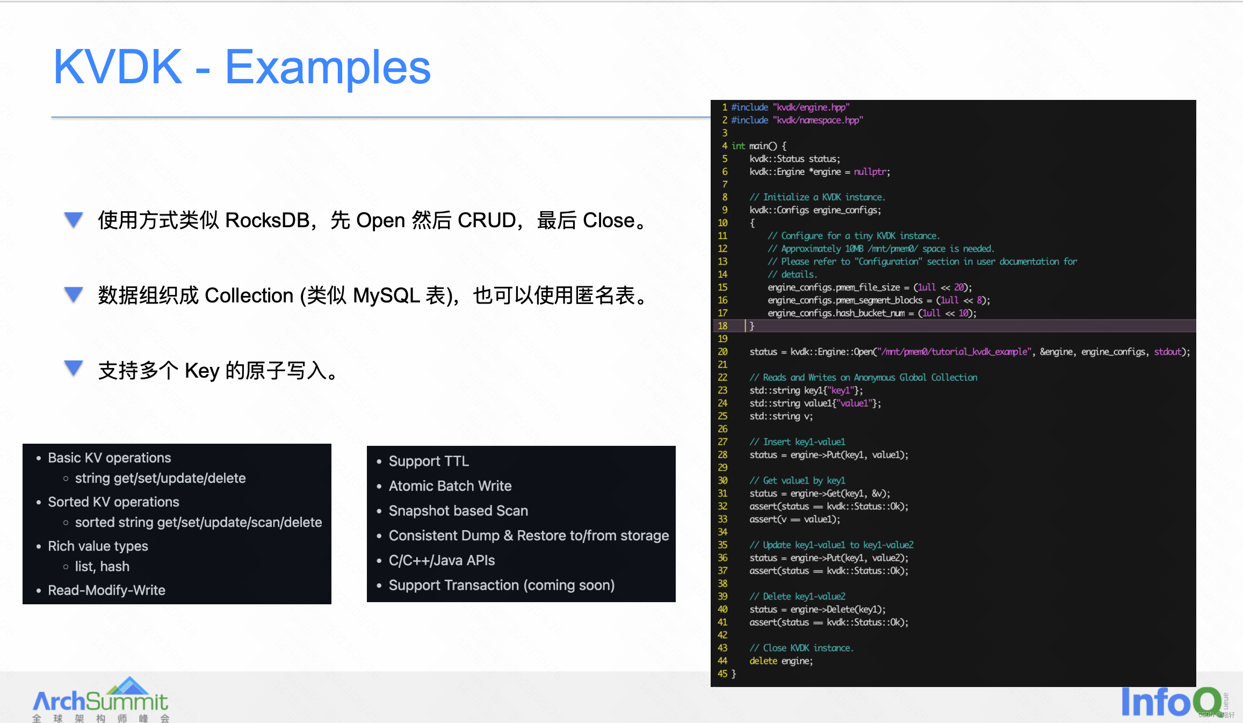Image resolution: width=1243 pixels, height=723 pixels.
Task: Click 'Sorted KV operations' list item
Action: coord(113,502)
